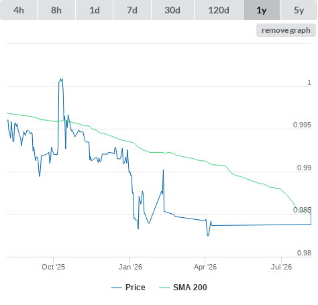Switch chart to 30d range
This screenshot has width=318, height=305.
pos(172,10)
